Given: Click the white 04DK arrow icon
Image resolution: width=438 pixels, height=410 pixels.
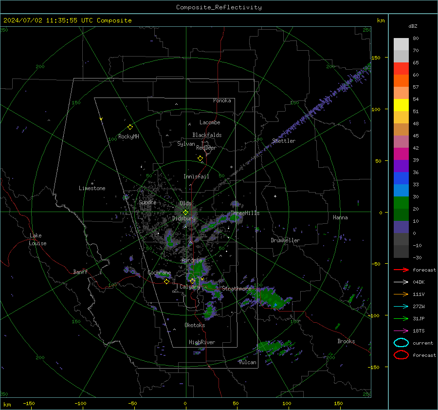Looking at the screenshot, I should [x=401, y=282].
